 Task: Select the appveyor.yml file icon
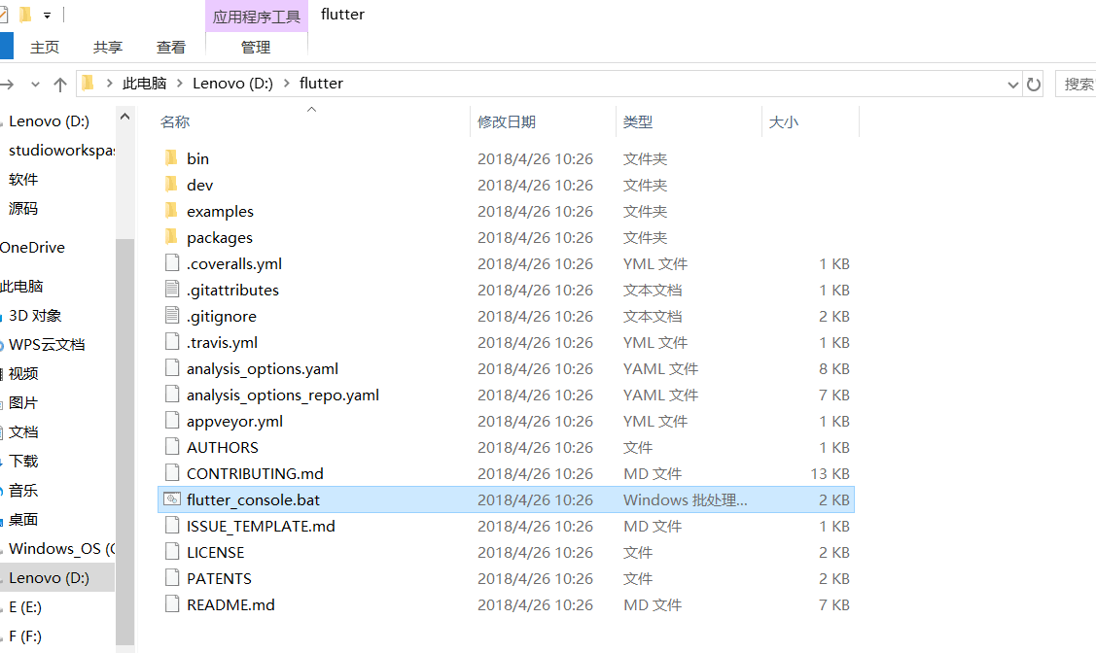pyautogui.click(x=172, y=421)
